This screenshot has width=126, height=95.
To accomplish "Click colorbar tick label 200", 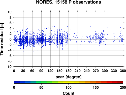I will [123, 87].
